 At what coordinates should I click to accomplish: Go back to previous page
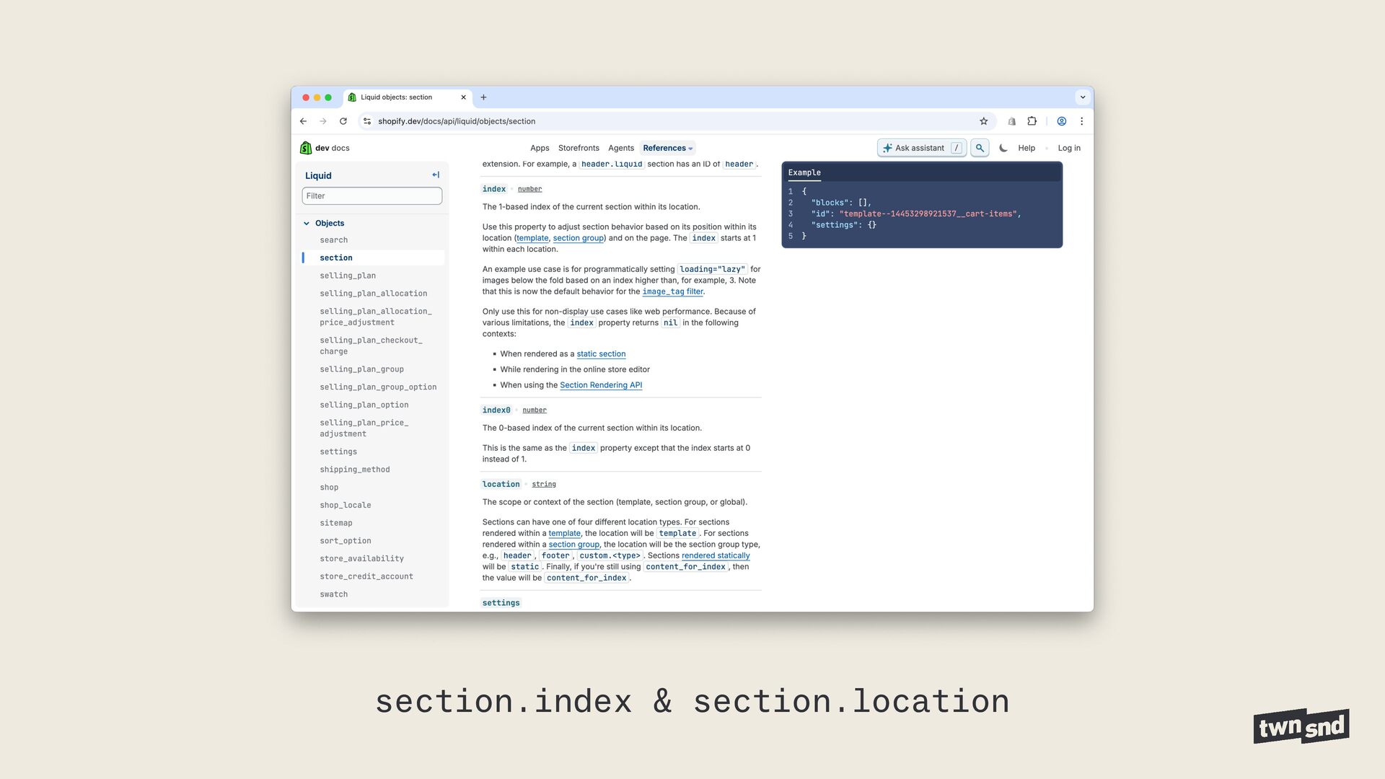[304, 121]
